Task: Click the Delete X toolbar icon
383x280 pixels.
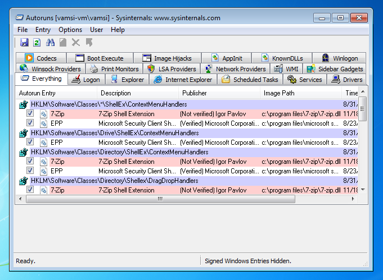Action: pyautogui.click(x=76, y=43)
